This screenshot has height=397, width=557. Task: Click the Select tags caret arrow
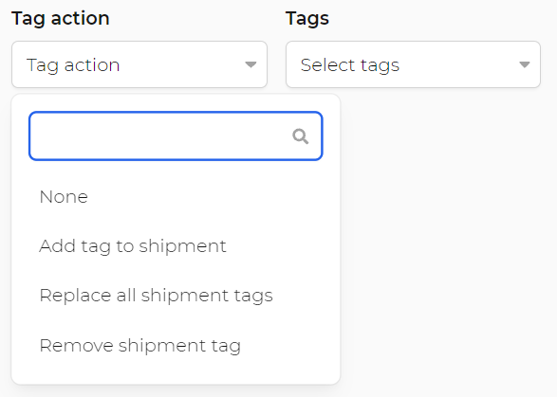525,64
